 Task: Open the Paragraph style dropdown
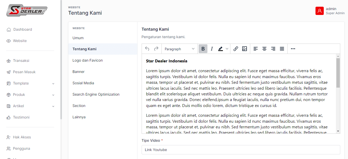pos(180,49)
